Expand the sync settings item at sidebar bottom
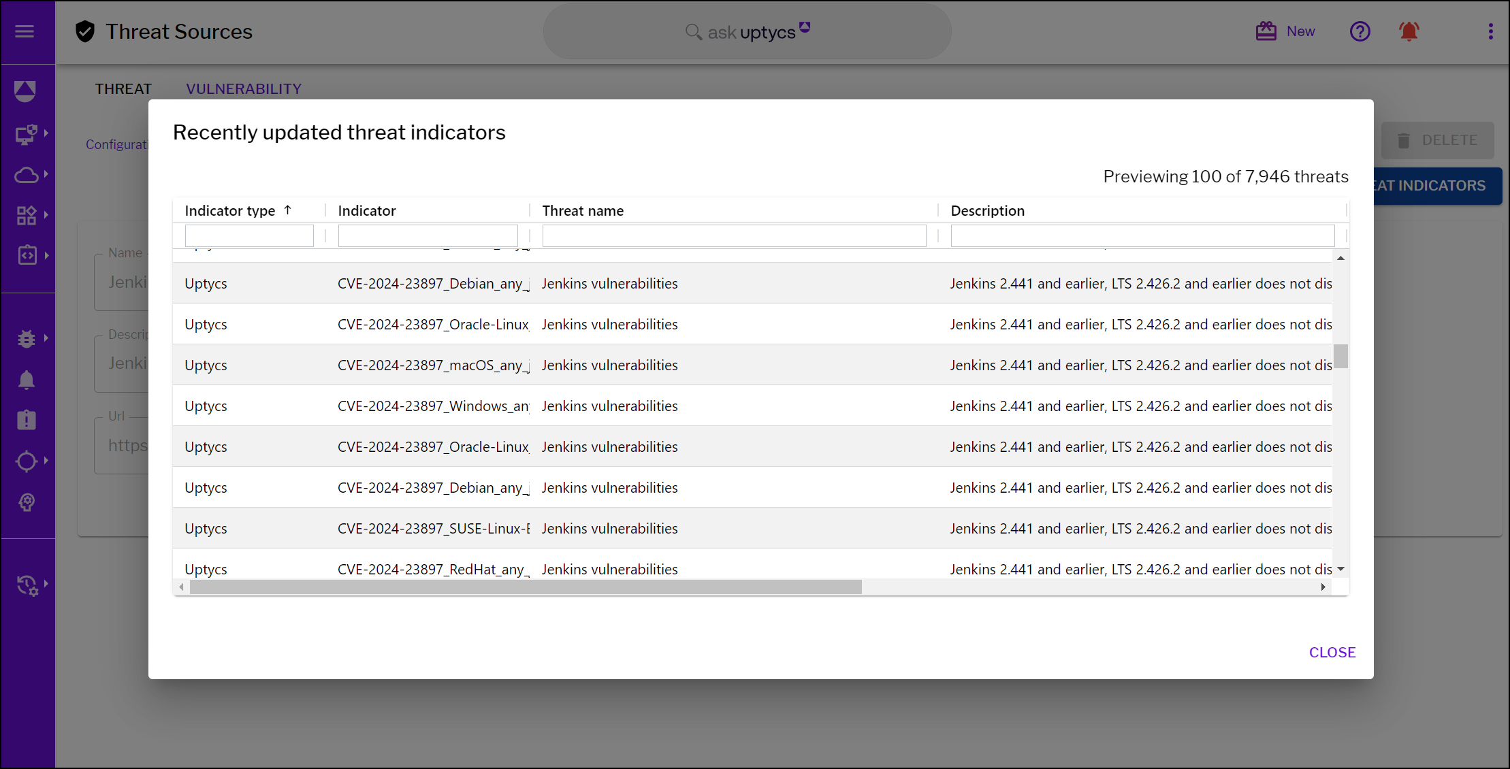This screenshot has width=1510, height=769. [x=45, y=585]
